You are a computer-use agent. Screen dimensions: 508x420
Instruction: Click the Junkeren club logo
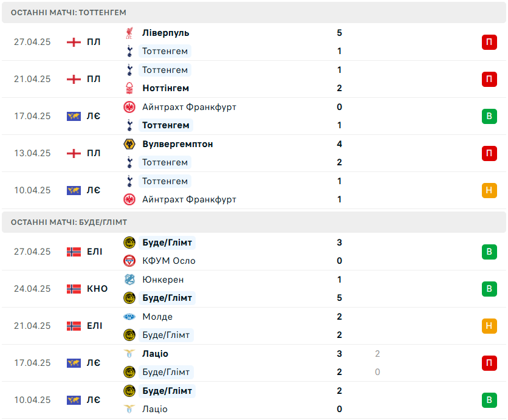(129, 280)
